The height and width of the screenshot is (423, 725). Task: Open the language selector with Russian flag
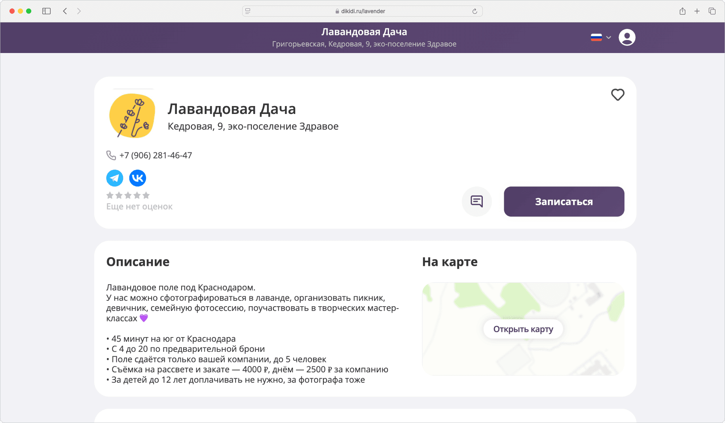(600, 38)
